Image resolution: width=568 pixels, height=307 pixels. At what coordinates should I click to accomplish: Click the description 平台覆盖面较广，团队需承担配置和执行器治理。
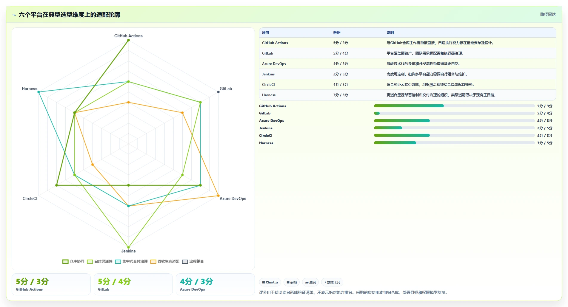pyautogui.click(x=426, y=53)
